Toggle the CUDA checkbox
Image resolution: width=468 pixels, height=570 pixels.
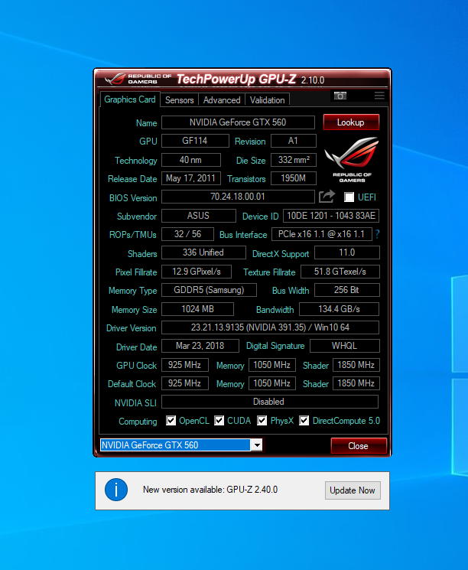point(219,421)
